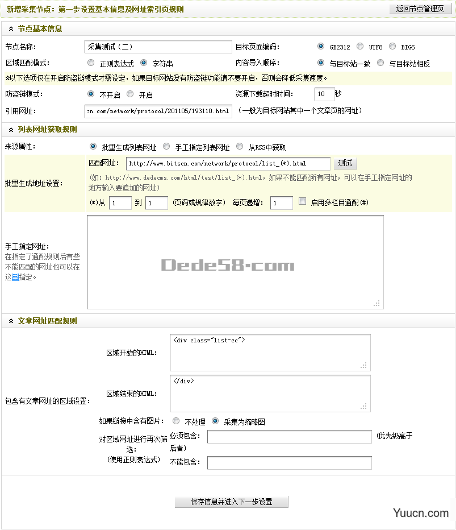The width and height of the screenshot is (456, 530).
Task: Select 从RSS中获取 source option
Action: pos(240,146)
